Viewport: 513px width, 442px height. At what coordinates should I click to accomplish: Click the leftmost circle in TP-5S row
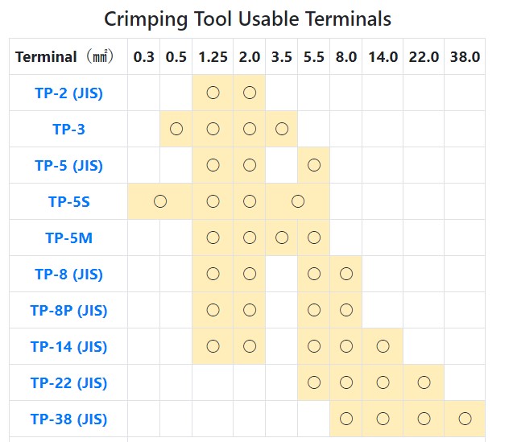[159, 201]
